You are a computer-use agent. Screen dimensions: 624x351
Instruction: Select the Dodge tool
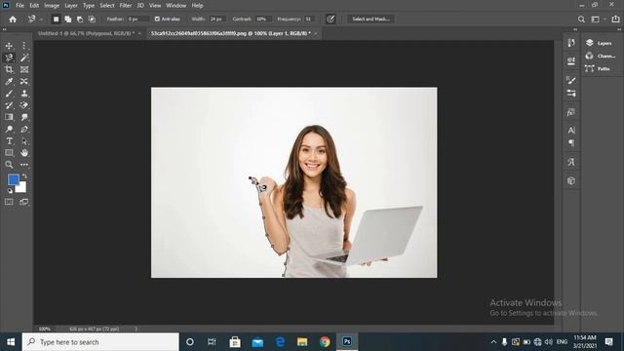[9, 129]
